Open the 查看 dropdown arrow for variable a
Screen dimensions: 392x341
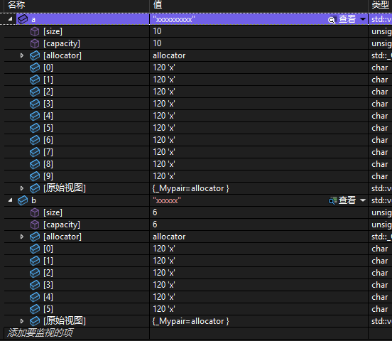363,19
